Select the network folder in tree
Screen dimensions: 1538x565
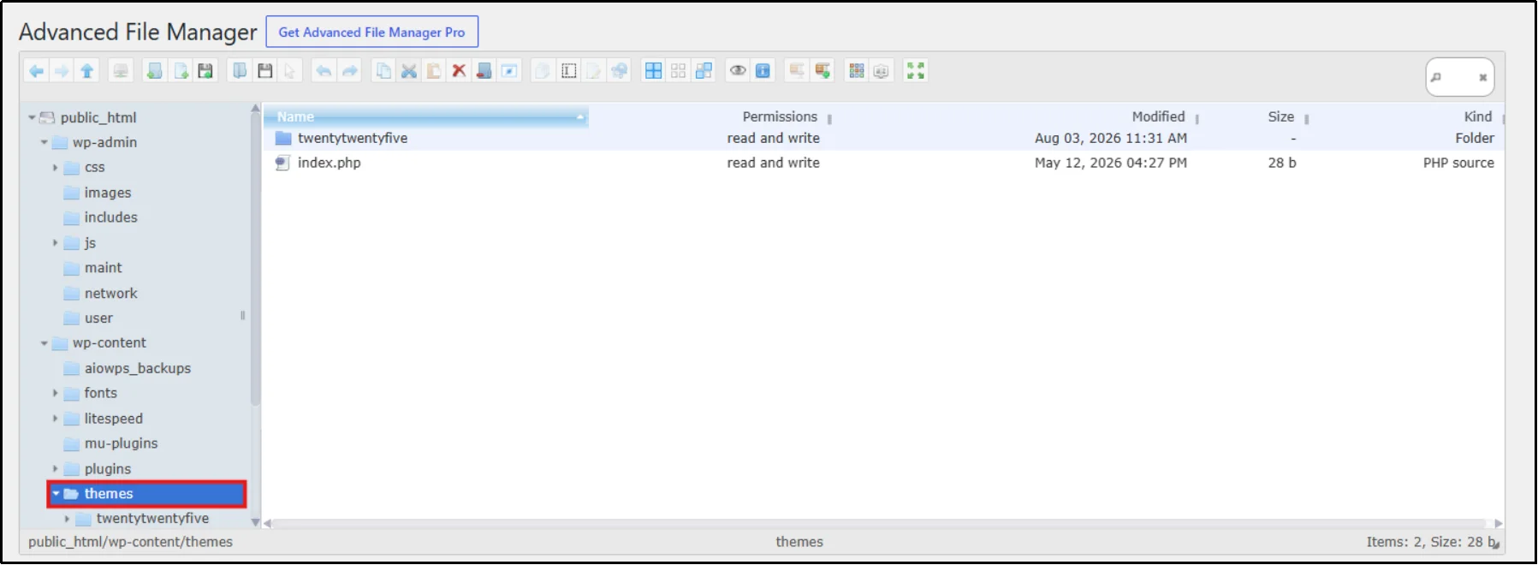(111, 294)
